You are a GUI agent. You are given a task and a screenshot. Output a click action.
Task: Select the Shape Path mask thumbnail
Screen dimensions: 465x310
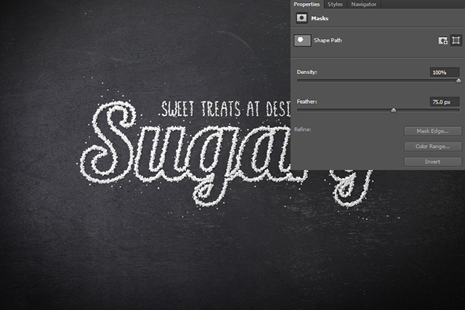(x=302, y=40)
